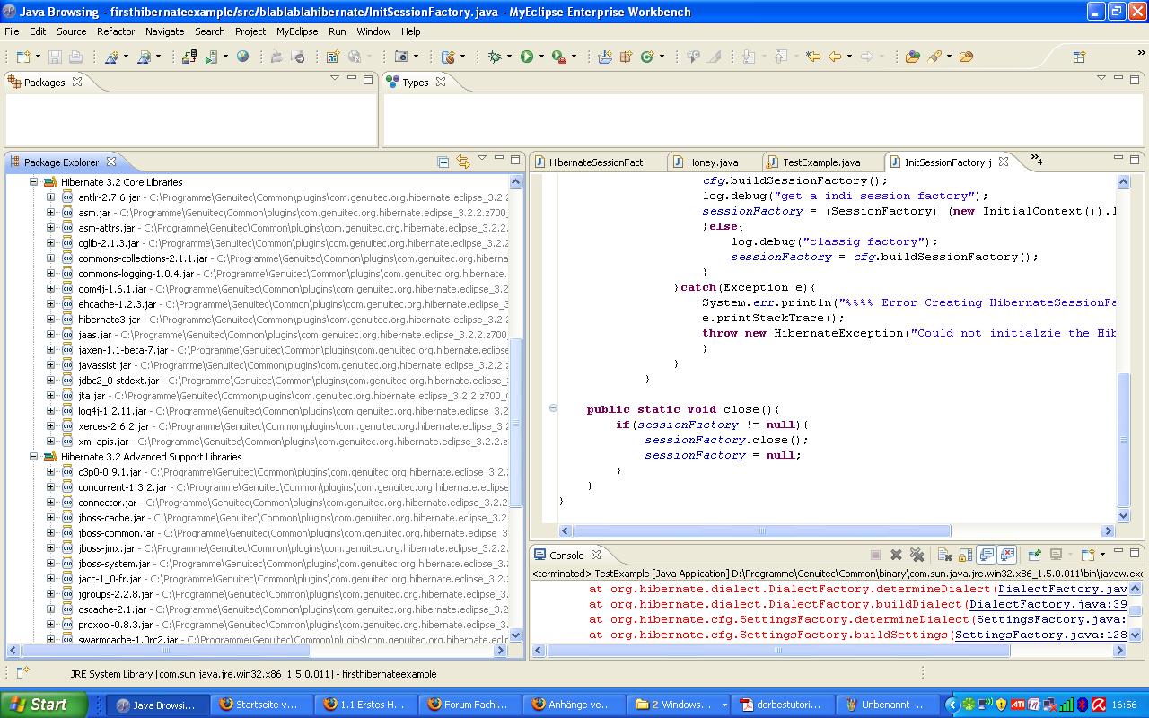Open the Debug button dropdown arrow

pos(509,57)
